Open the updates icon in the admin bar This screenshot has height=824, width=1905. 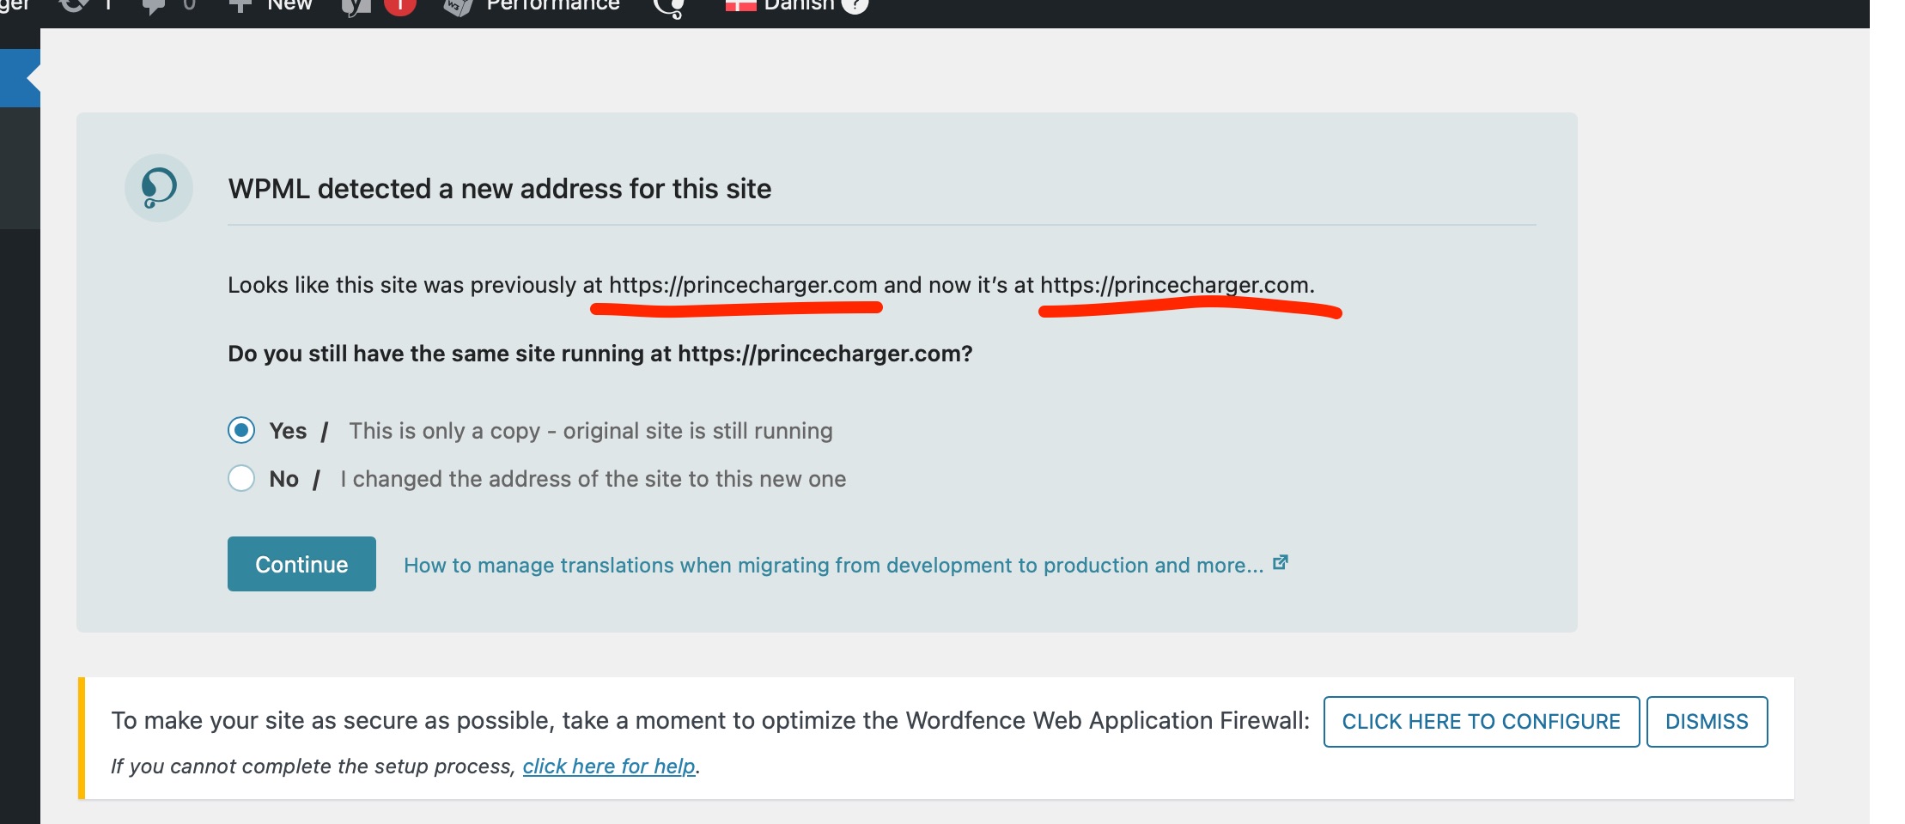click(75, 5)
